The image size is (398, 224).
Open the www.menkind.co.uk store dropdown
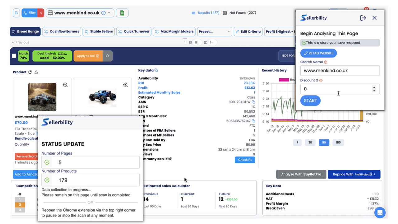[x=80, y=13]
